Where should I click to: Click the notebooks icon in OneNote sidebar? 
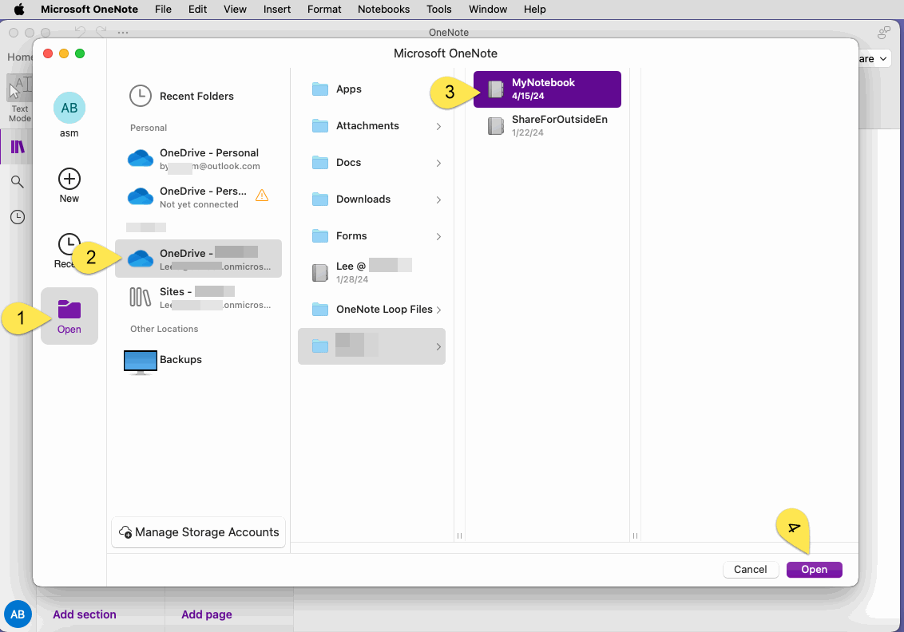click(x=18, y=147)
